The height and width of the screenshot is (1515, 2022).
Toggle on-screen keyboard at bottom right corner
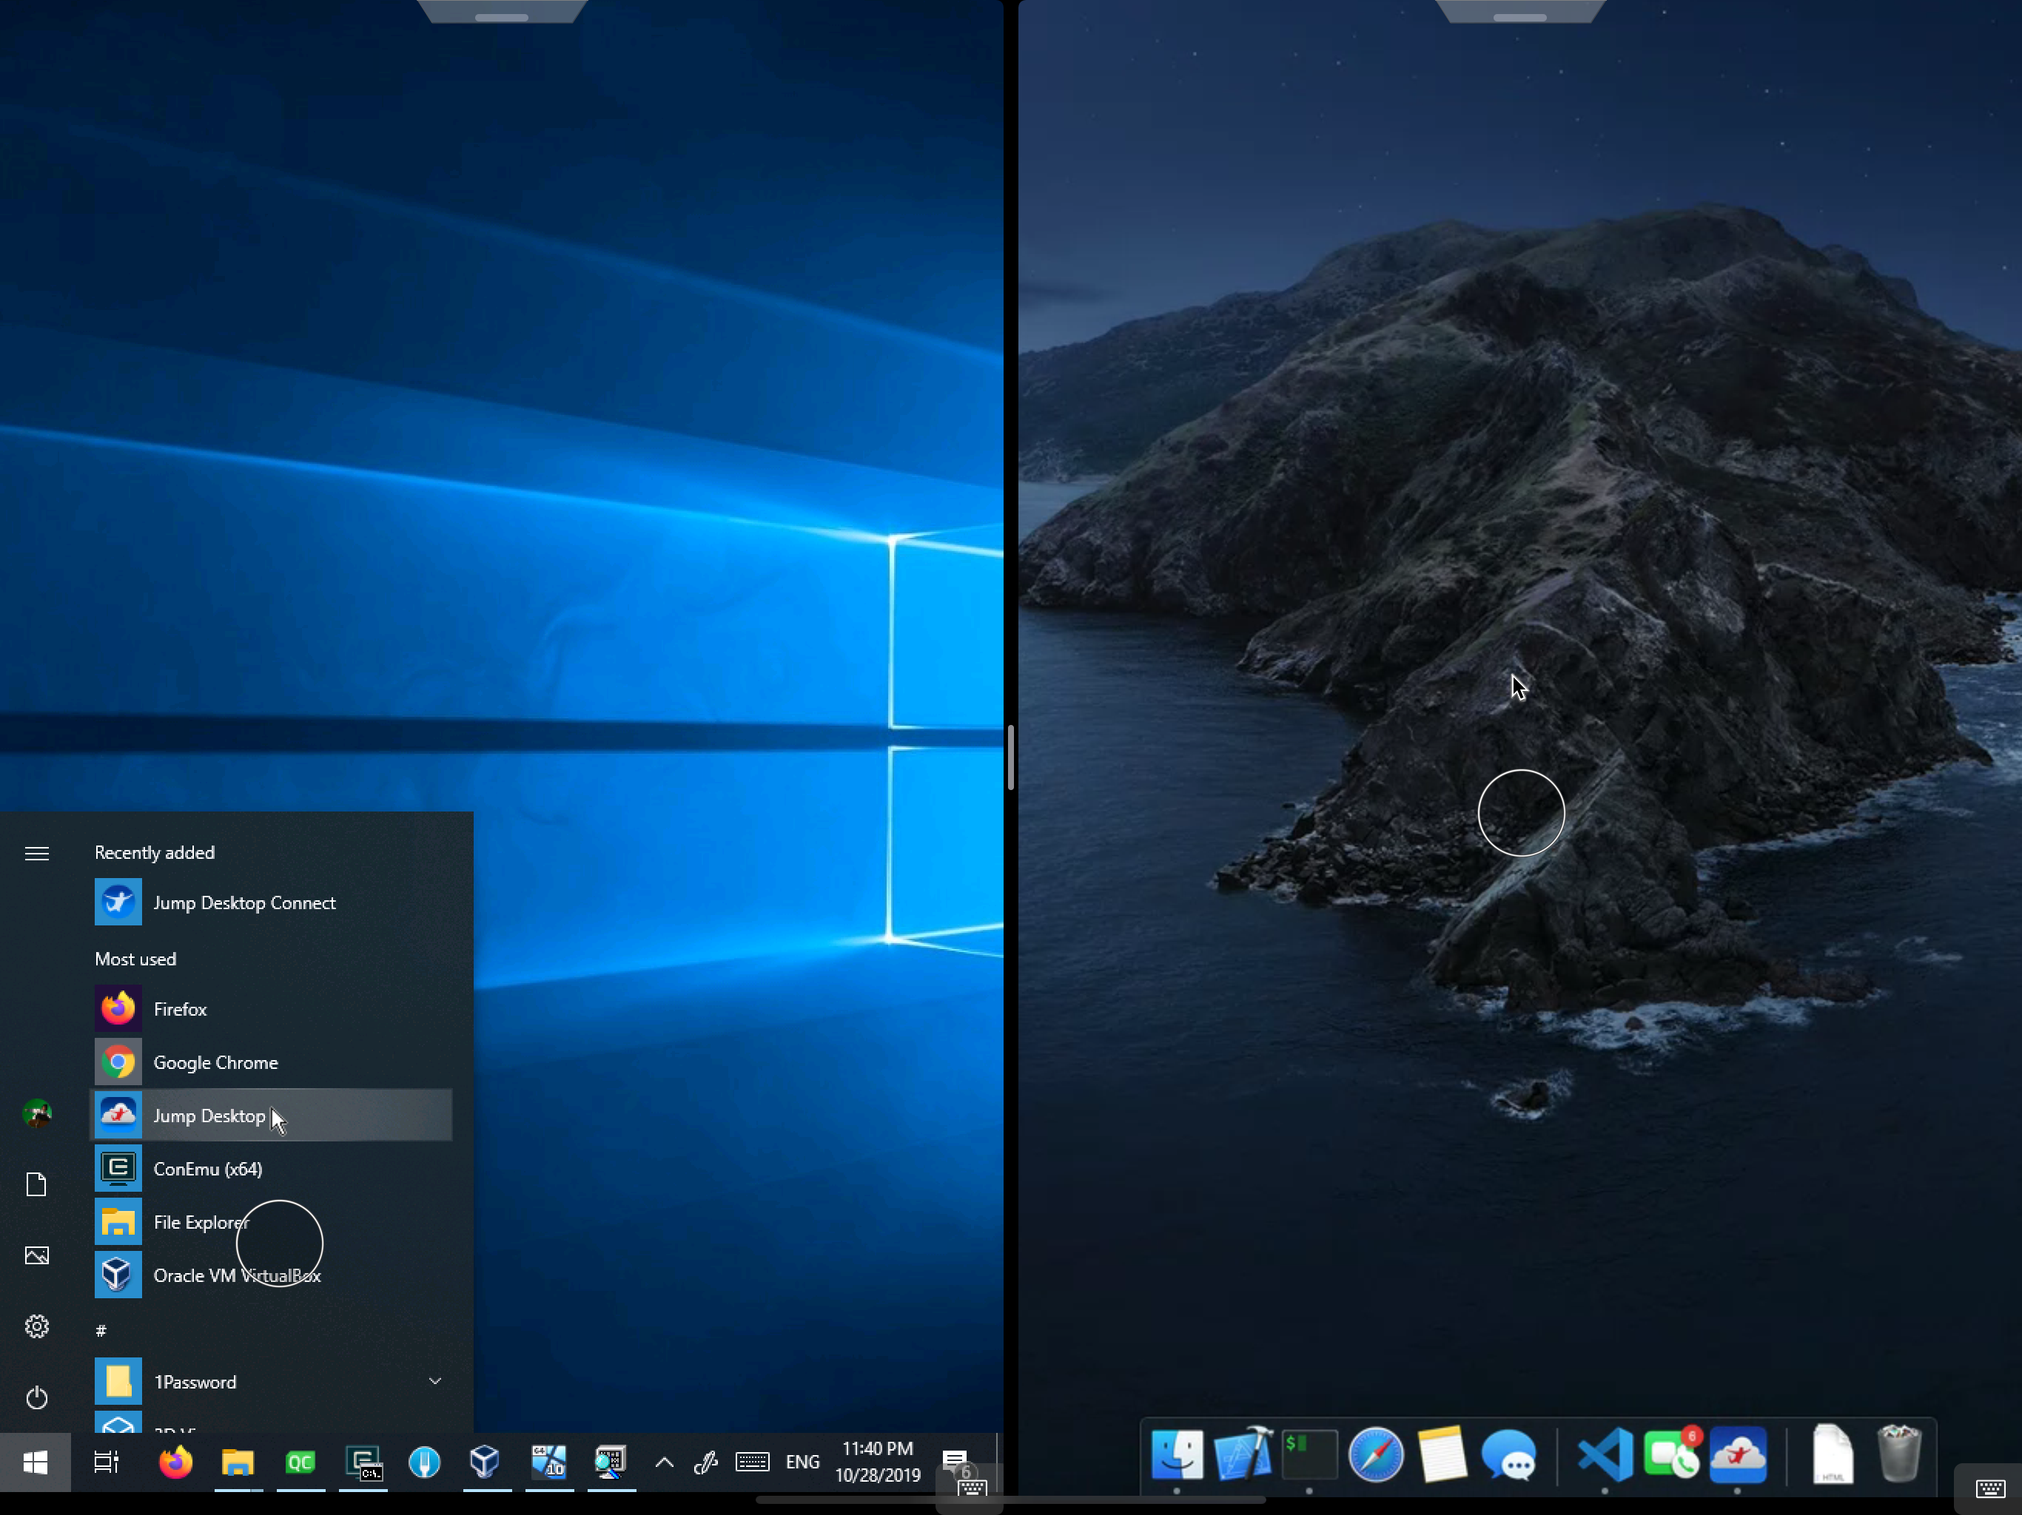click(1989, 1488)
